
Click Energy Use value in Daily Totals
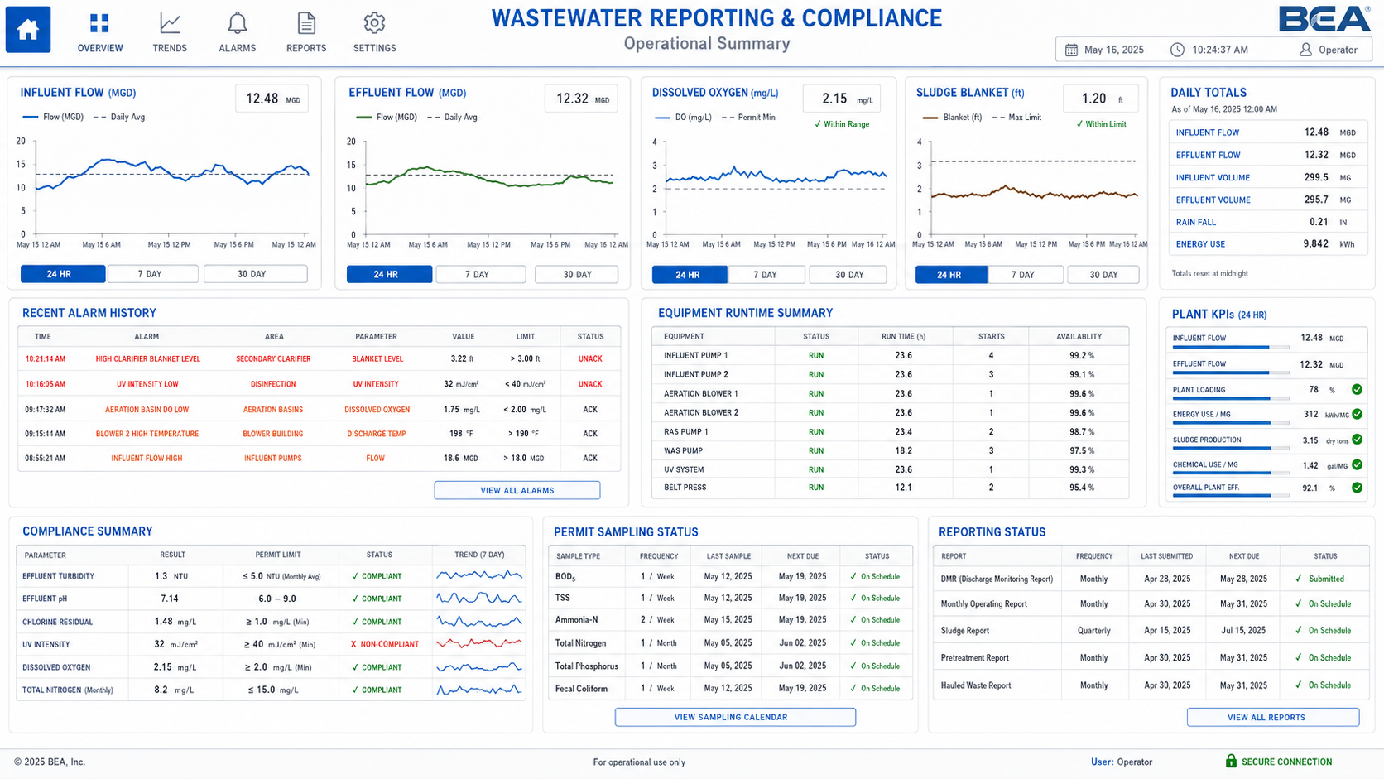(1315, 243)
